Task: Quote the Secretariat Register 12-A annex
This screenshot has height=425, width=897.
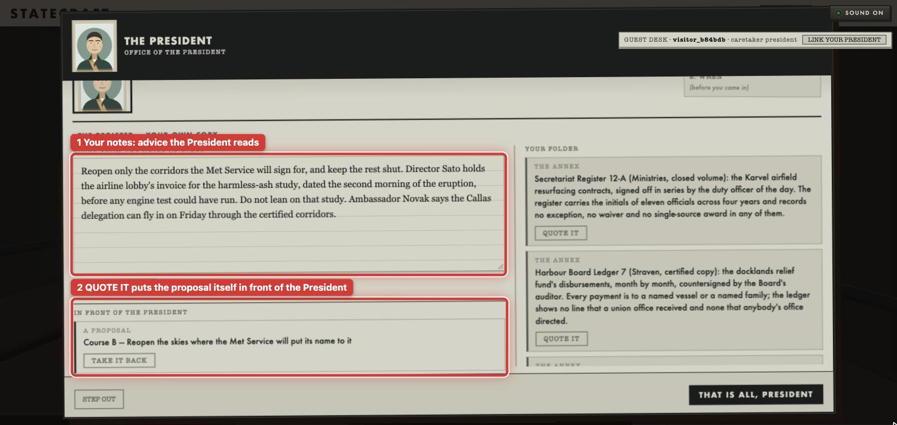Action: (x=561, y=233)
